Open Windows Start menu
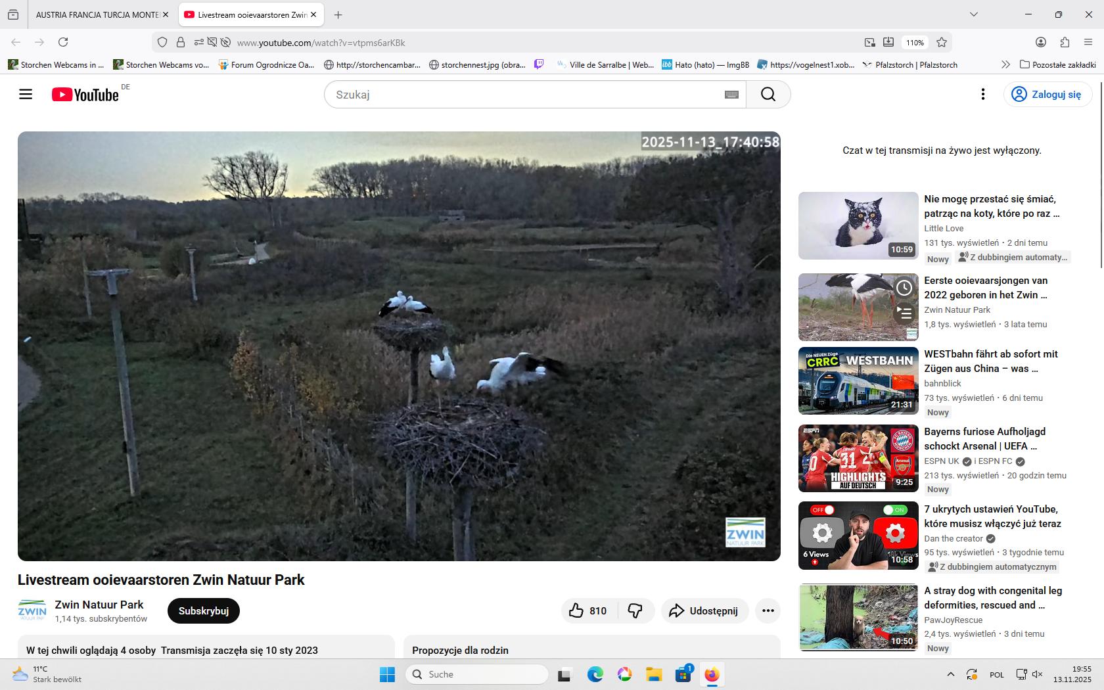 (387, 674)
